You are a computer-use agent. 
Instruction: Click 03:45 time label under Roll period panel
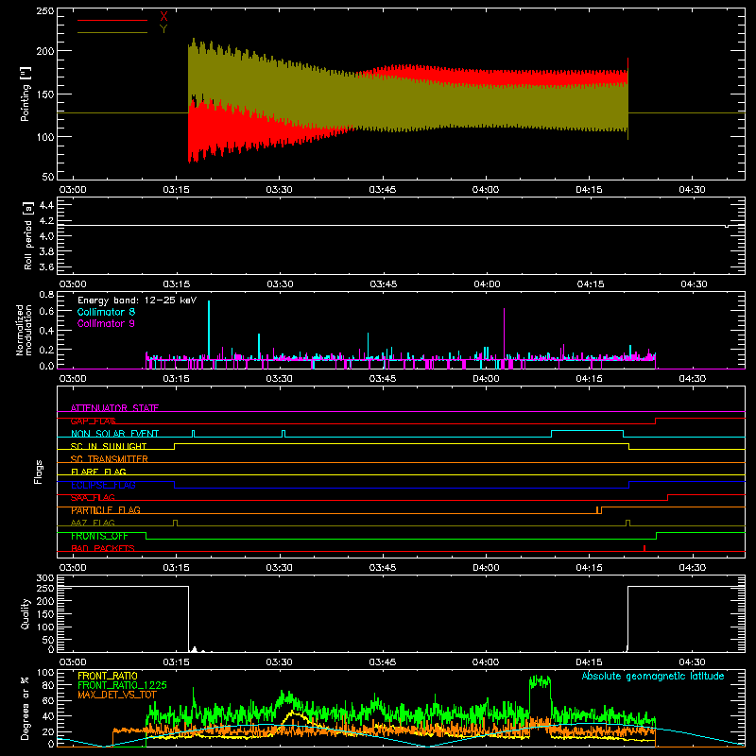[384, 284]
